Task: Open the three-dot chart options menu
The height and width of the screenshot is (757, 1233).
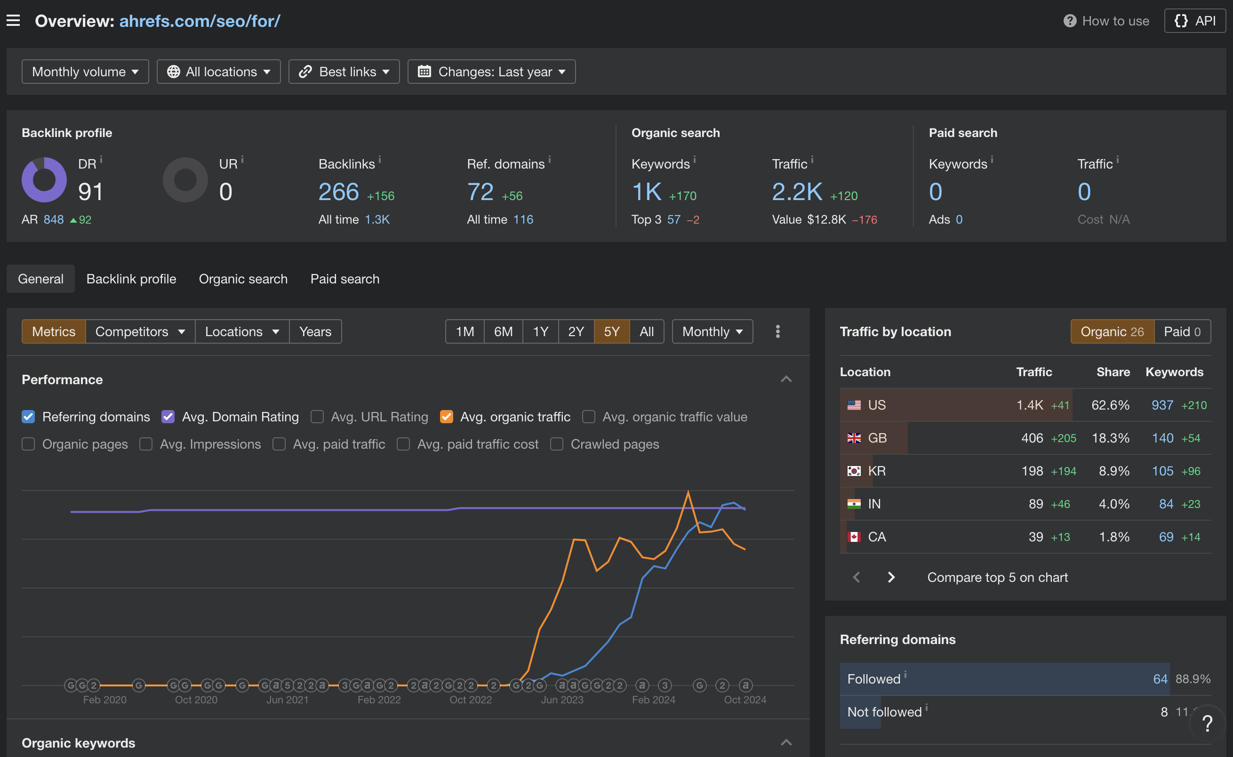Action: click(x=777, y=331)
